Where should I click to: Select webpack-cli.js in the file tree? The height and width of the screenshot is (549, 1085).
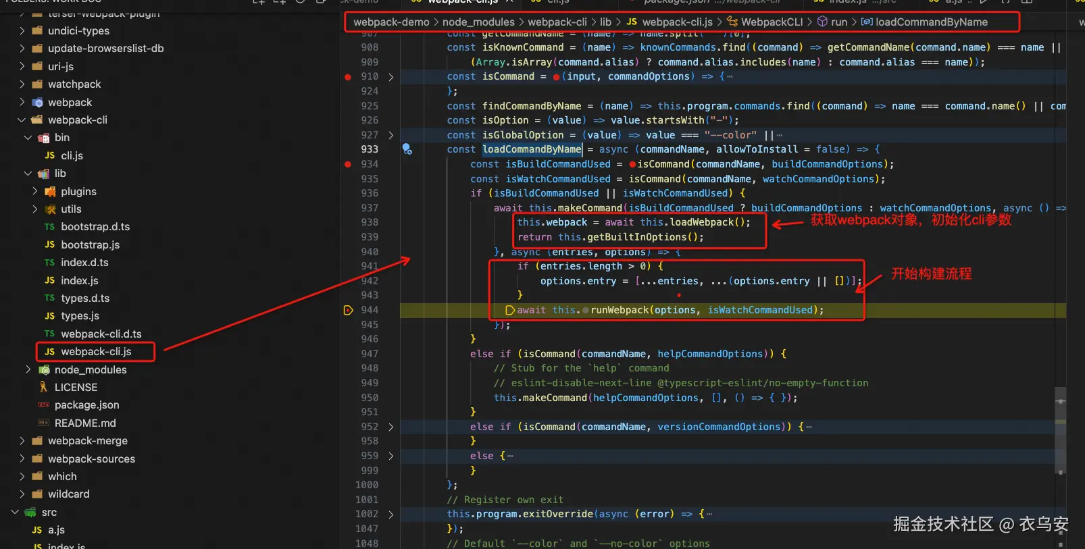(96, 352)
